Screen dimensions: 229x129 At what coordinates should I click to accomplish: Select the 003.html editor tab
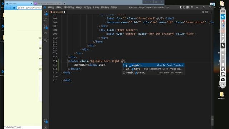58,12
